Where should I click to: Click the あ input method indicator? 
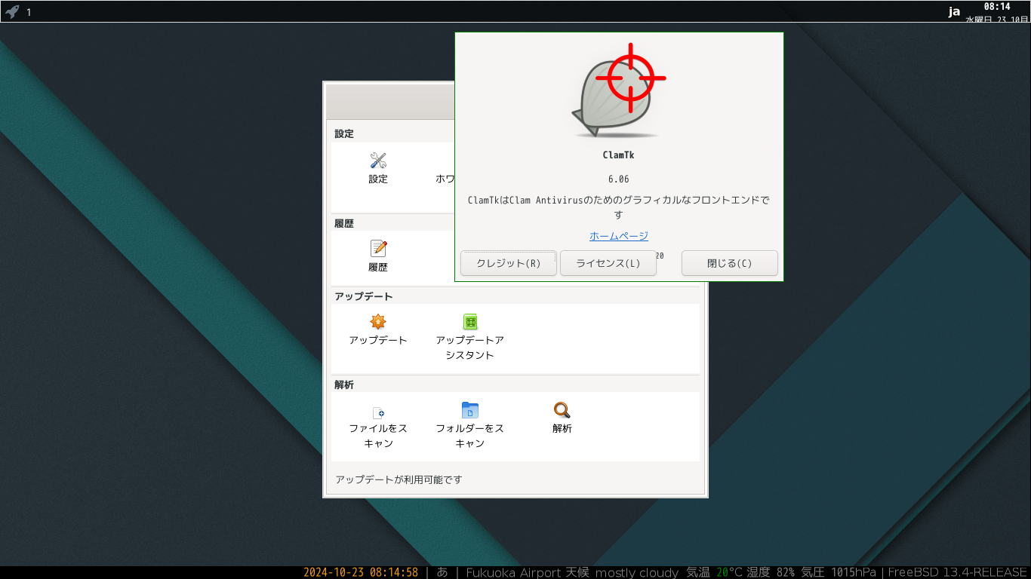442,572
